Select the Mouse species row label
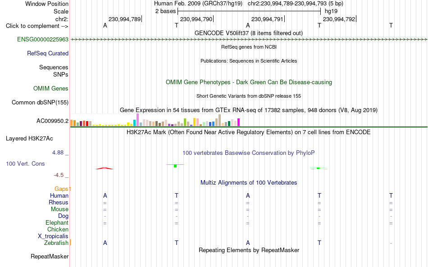The image size is (428, 267). (59, 209)
